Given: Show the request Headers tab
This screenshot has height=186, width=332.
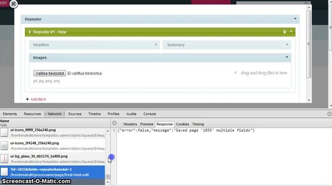Looking at the screenshot, I should click(130, 124).
